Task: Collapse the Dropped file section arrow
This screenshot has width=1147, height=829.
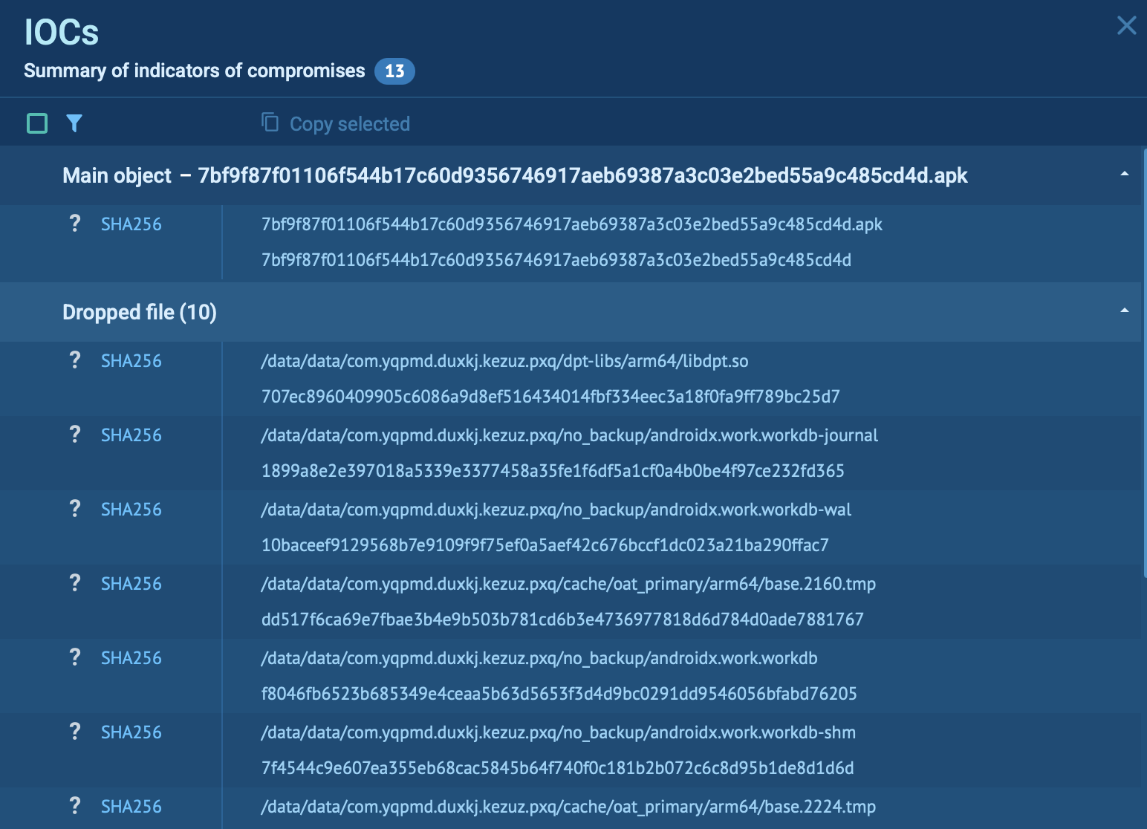Action: (1124, 311)
